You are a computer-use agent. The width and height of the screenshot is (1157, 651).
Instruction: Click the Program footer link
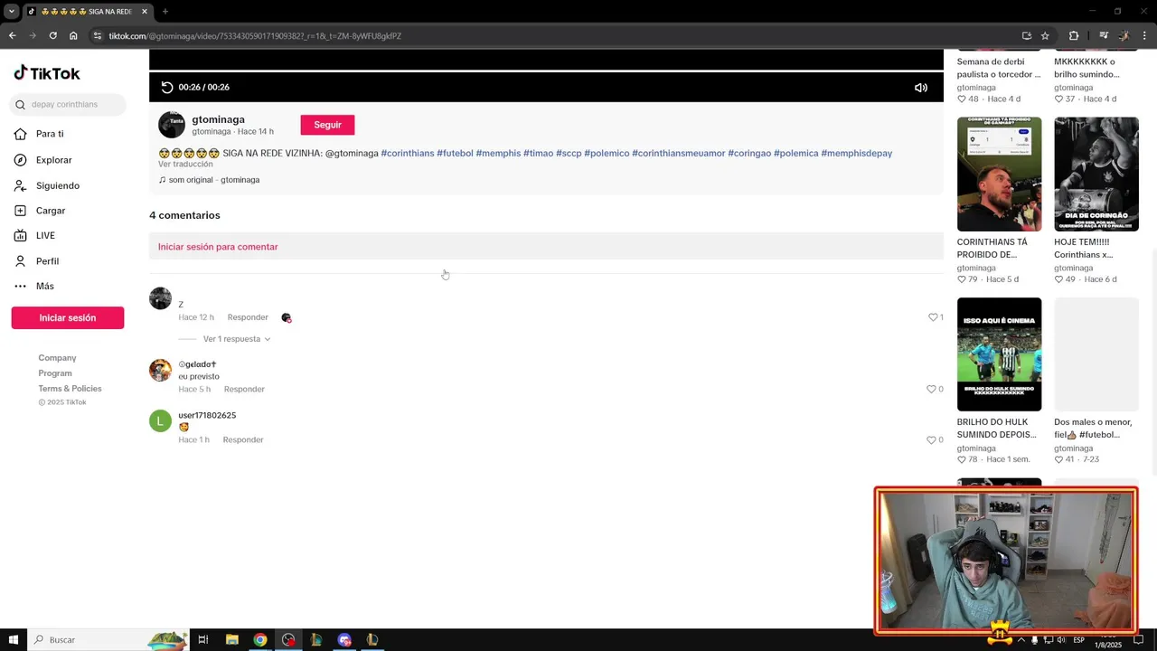[x=55, y=373]
